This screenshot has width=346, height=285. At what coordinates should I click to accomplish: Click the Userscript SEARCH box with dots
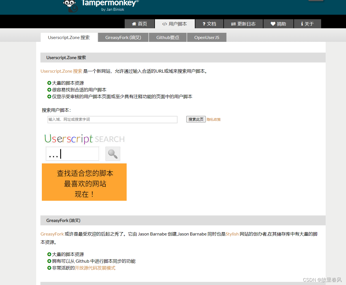(72, 154)
